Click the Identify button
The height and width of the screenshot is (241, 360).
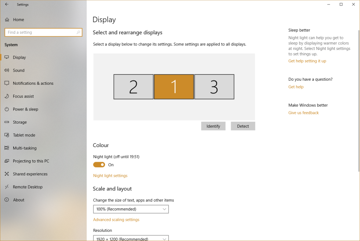(x=213, y=126)
